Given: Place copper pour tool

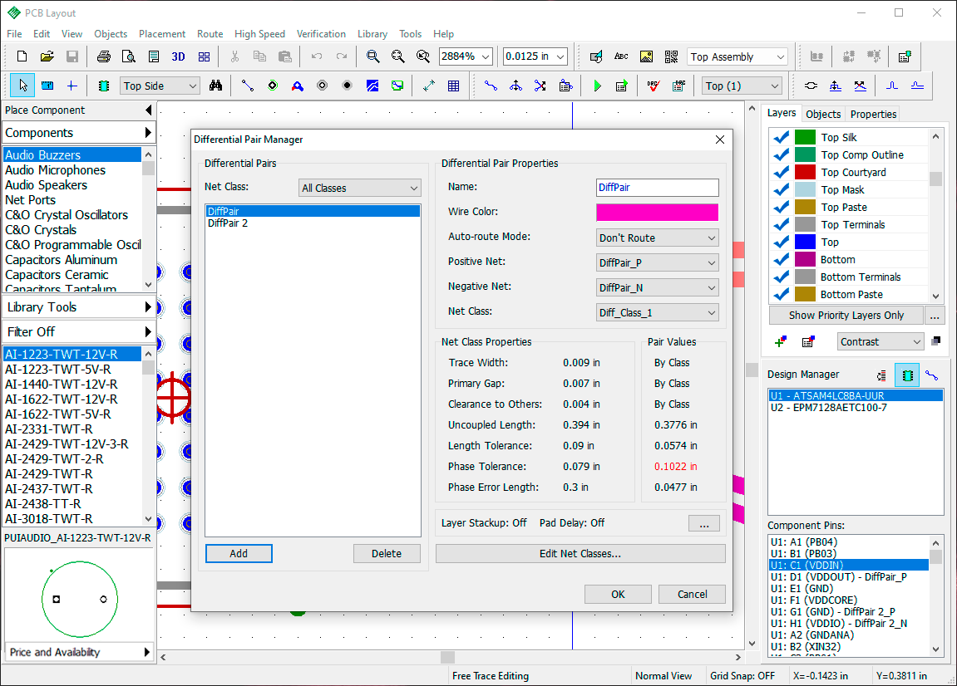Looking at the screenshot, I should [x=372, y=86].
